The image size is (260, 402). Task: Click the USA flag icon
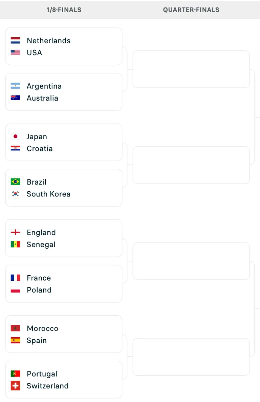point(15,52)
